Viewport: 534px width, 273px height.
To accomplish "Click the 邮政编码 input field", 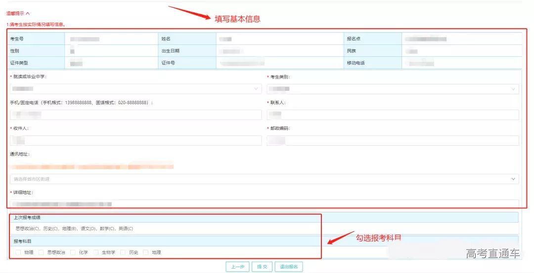I will click(393, 141).
